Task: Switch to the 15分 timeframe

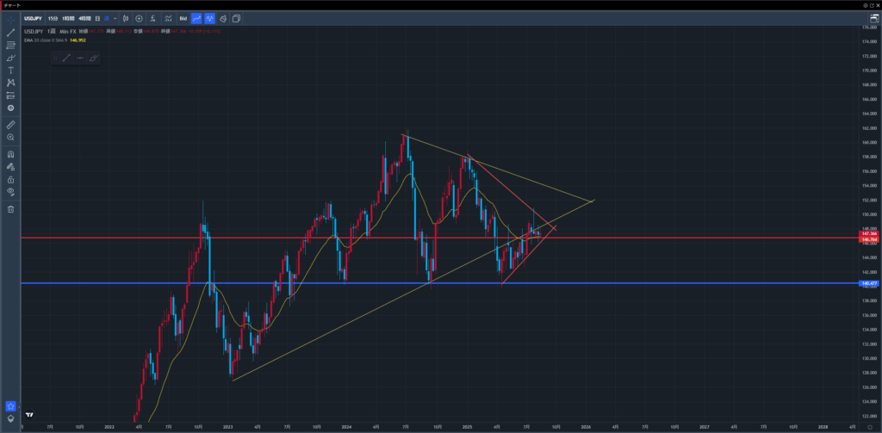Action: pyautogui.click(x=53, y=19)
